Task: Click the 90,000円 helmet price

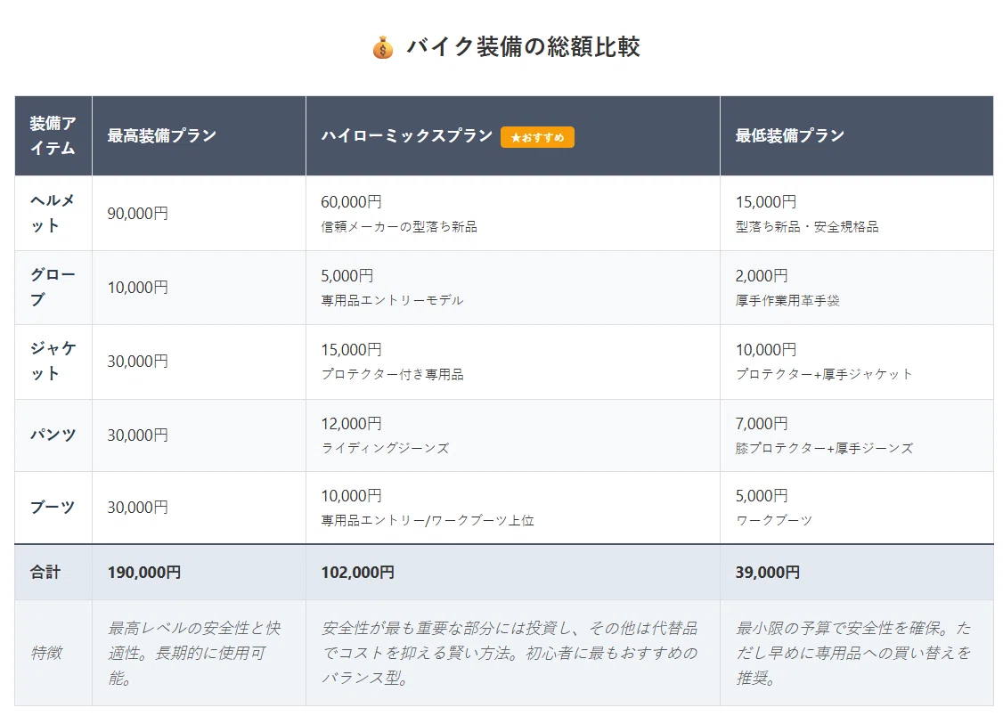Action: (137, 214)
